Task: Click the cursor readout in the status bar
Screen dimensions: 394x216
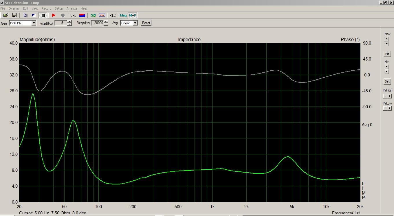Action: (x=53, y=213)
